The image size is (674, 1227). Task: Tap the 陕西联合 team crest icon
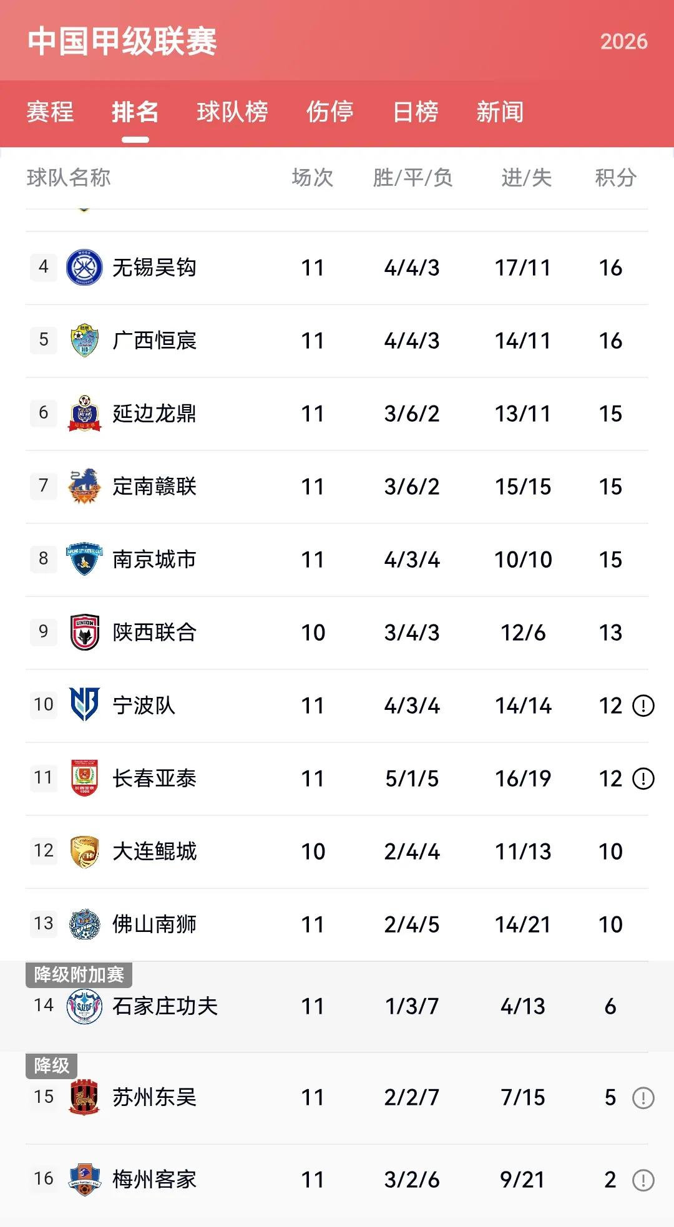(84, 632)
